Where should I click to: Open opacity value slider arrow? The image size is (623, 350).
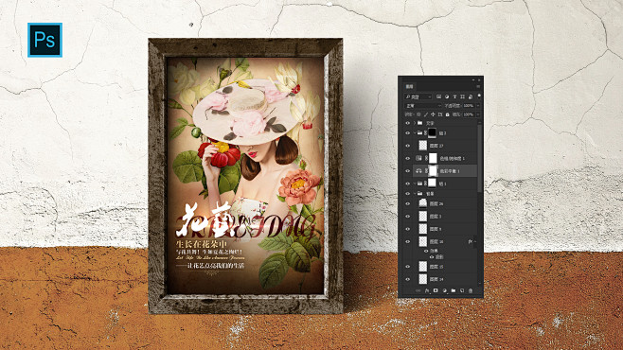point(478,106)
